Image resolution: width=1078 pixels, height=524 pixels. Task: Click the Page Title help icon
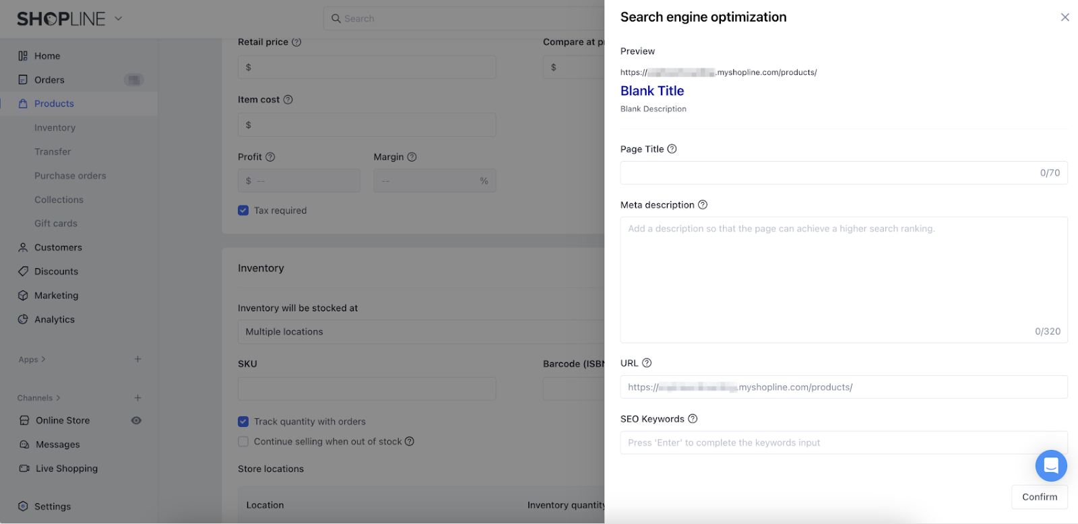coord(672,149)
